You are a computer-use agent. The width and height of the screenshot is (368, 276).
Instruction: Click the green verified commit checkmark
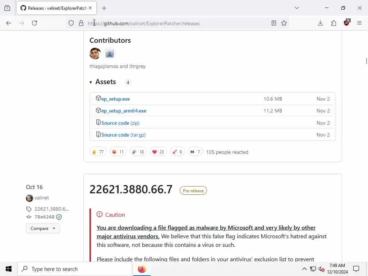pyautogui.click(x=59, y=217)
